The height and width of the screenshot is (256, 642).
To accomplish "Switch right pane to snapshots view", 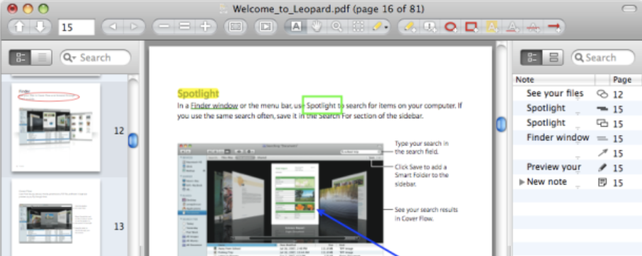I will pyautogui.click(x=553, y=58).
